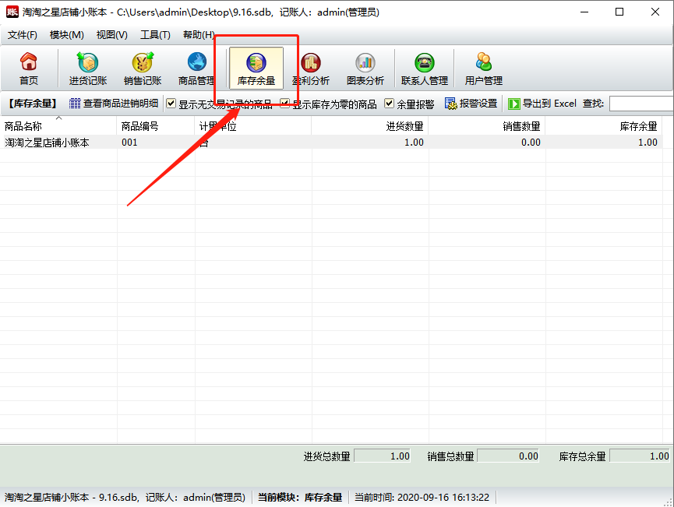Open the 视图(V) menu
The width and height of the screenshot is (674, 507).
click(x=111, y=35)
